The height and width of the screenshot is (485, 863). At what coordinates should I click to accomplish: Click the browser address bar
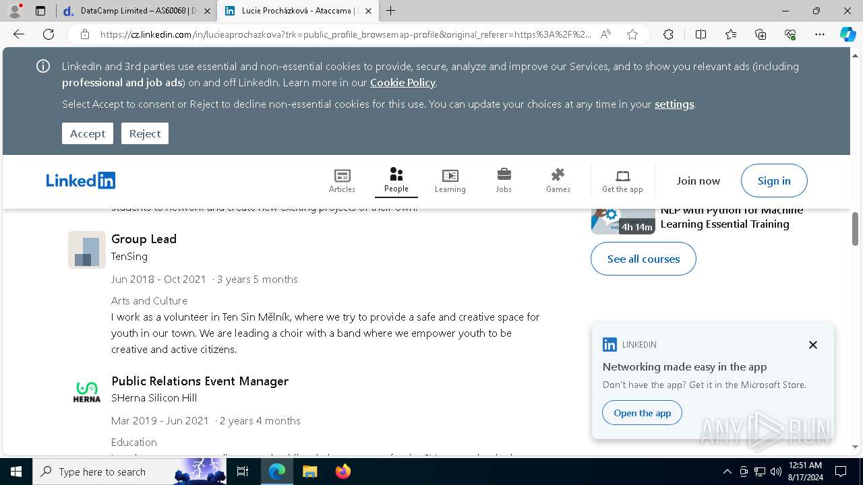pyautogui.click(x=345, y=34)
